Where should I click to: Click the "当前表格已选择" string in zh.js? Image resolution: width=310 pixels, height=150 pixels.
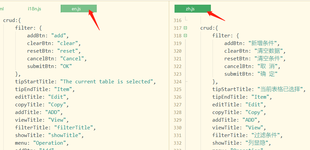coord(280,89)
